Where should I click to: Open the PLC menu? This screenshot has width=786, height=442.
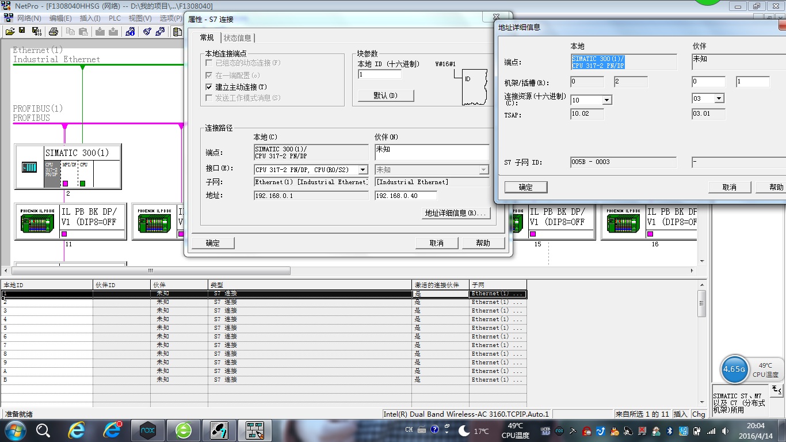(115, 18)
